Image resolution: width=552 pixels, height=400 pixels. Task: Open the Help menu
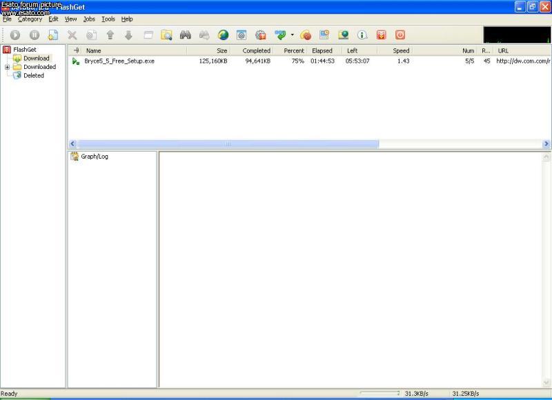[x=127, y=19]
